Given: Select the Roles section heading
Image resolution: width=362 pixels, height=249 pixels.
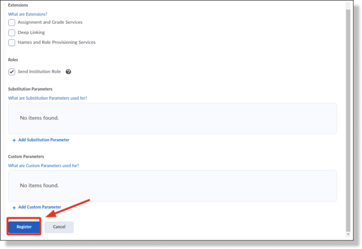Looking at the screenshot, I should [x=13, y=60].
